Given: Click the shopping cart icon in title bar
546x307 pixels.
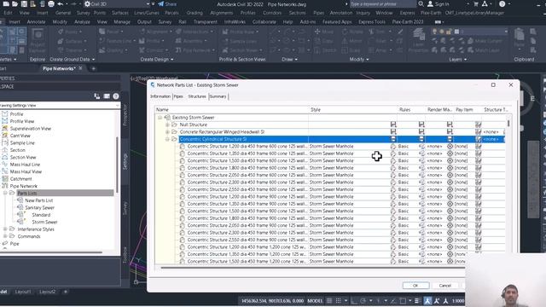Looking at the screenshot, I should pyautogui.click(x=476, y=3).
